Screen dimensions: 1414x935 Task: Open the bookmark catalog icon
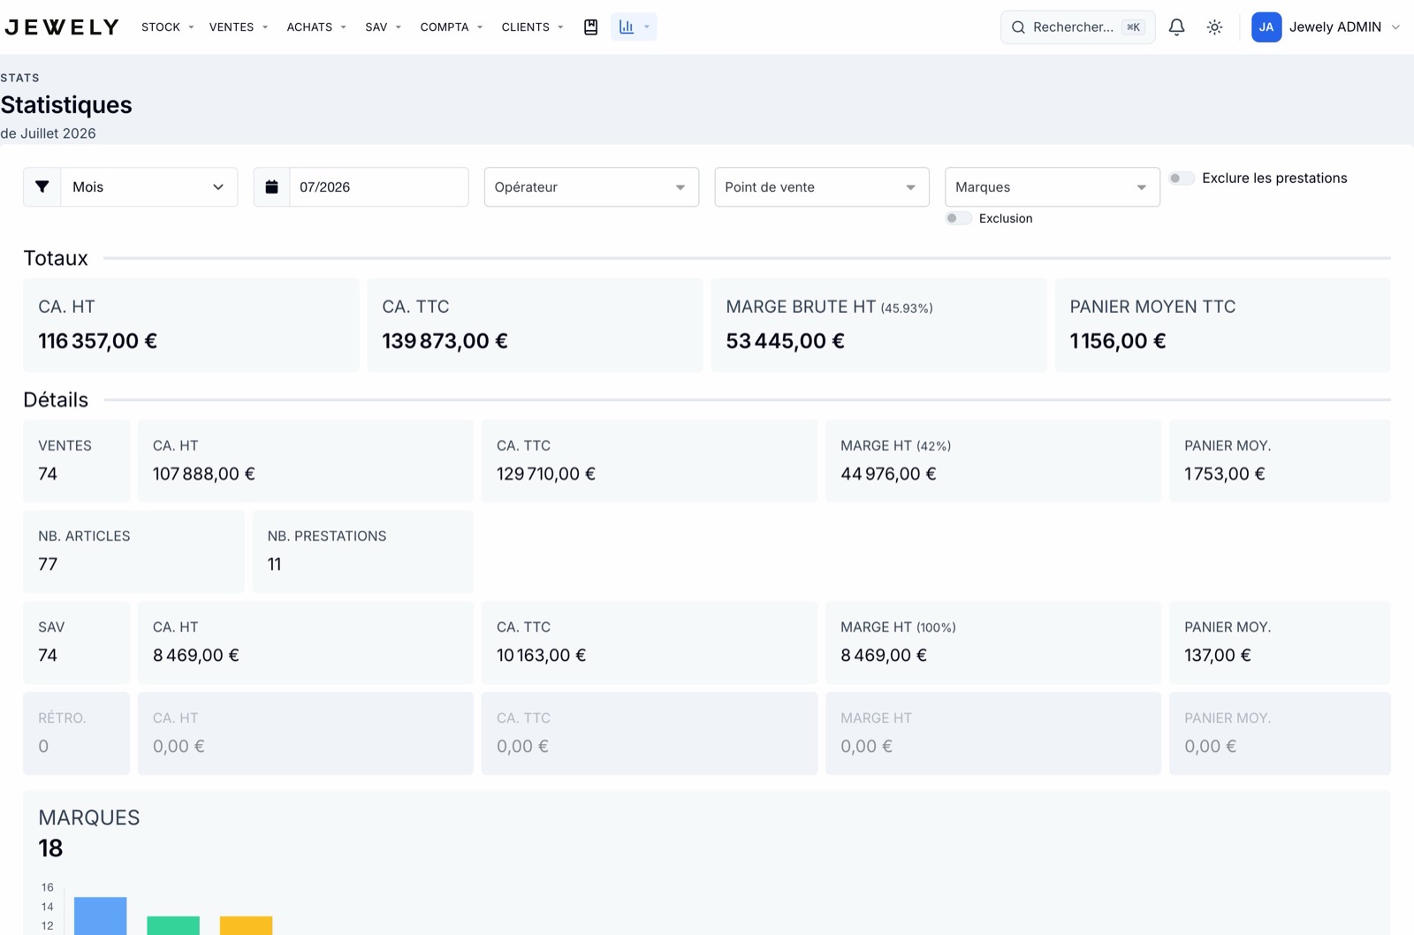[x=591, y=27]
